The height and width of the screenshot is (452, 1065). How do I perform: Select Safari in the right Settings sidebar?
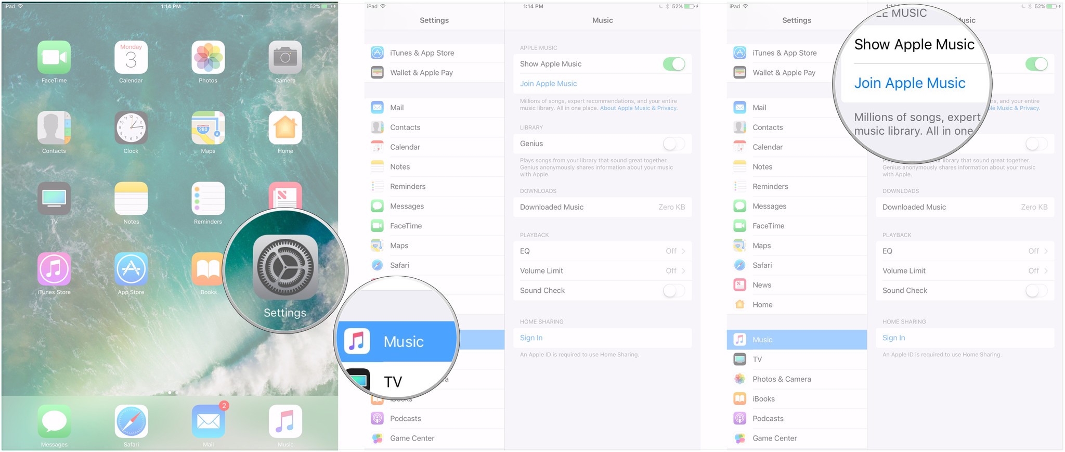tap(797, 265)
